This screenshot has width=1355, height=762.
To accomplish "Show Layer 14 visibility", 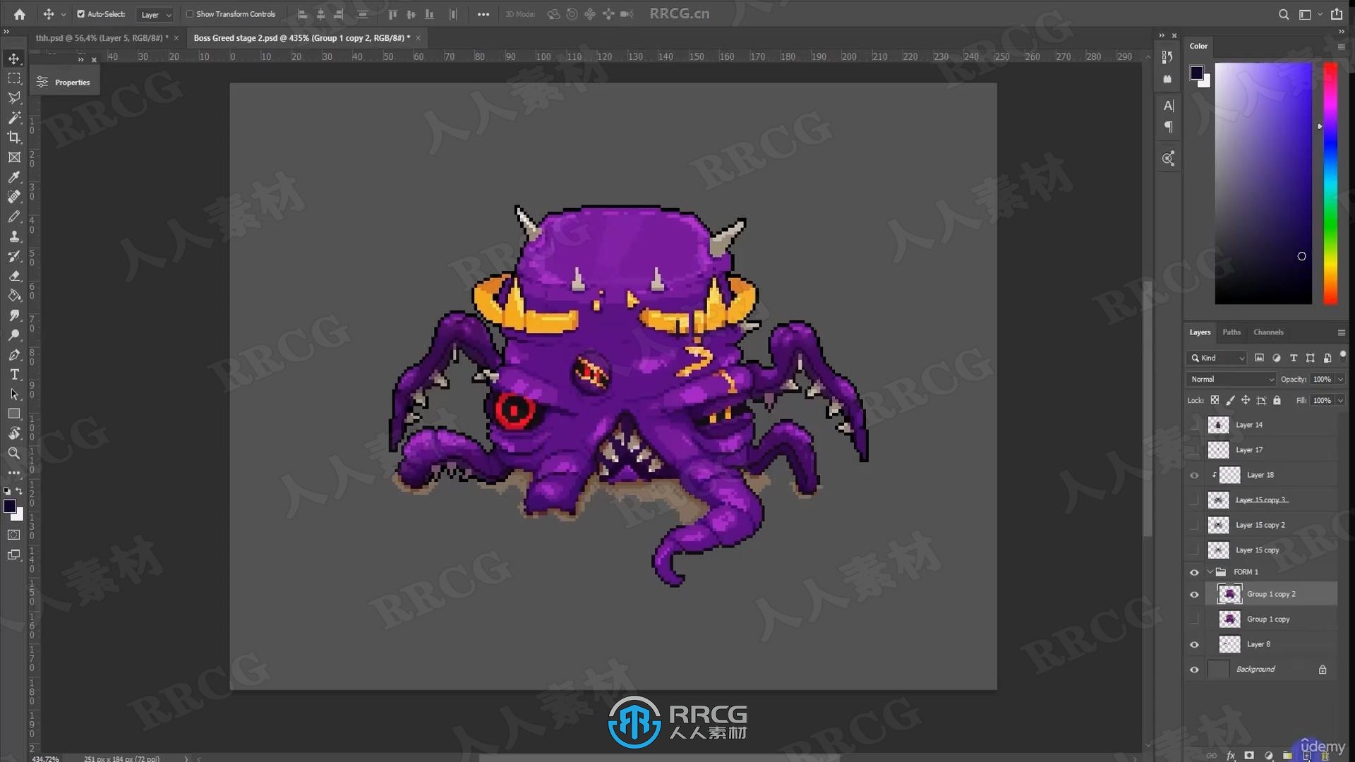I will (x=1194, y=425).
